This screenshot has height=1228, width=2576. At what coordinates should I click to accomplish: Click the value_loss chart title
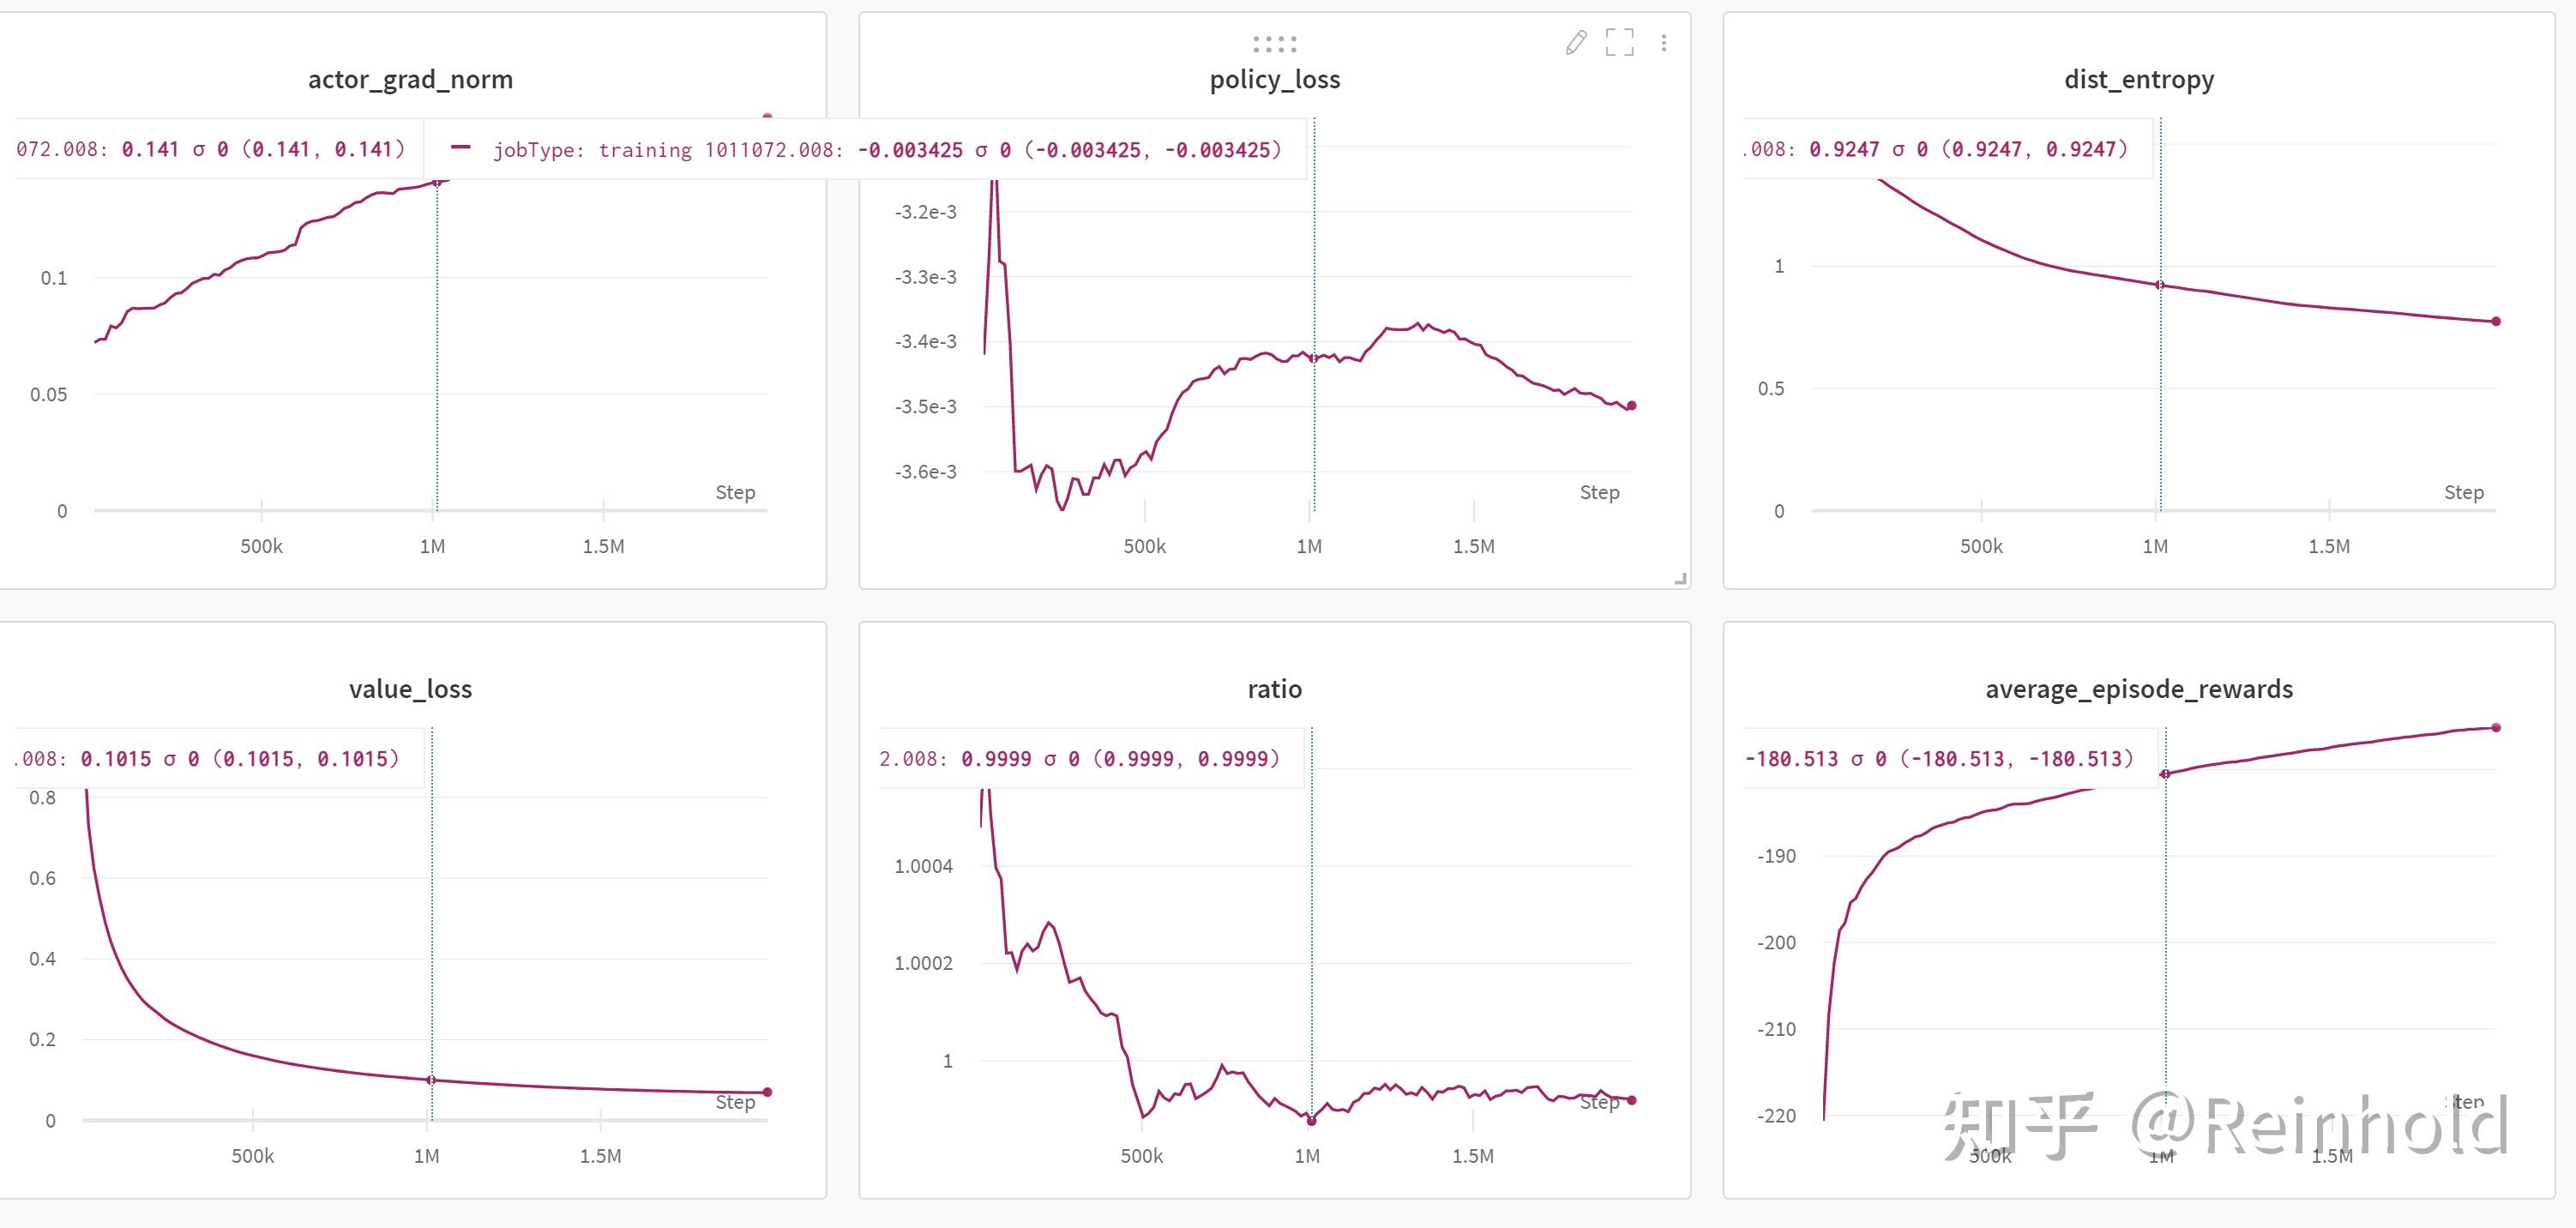pos(410,689)
